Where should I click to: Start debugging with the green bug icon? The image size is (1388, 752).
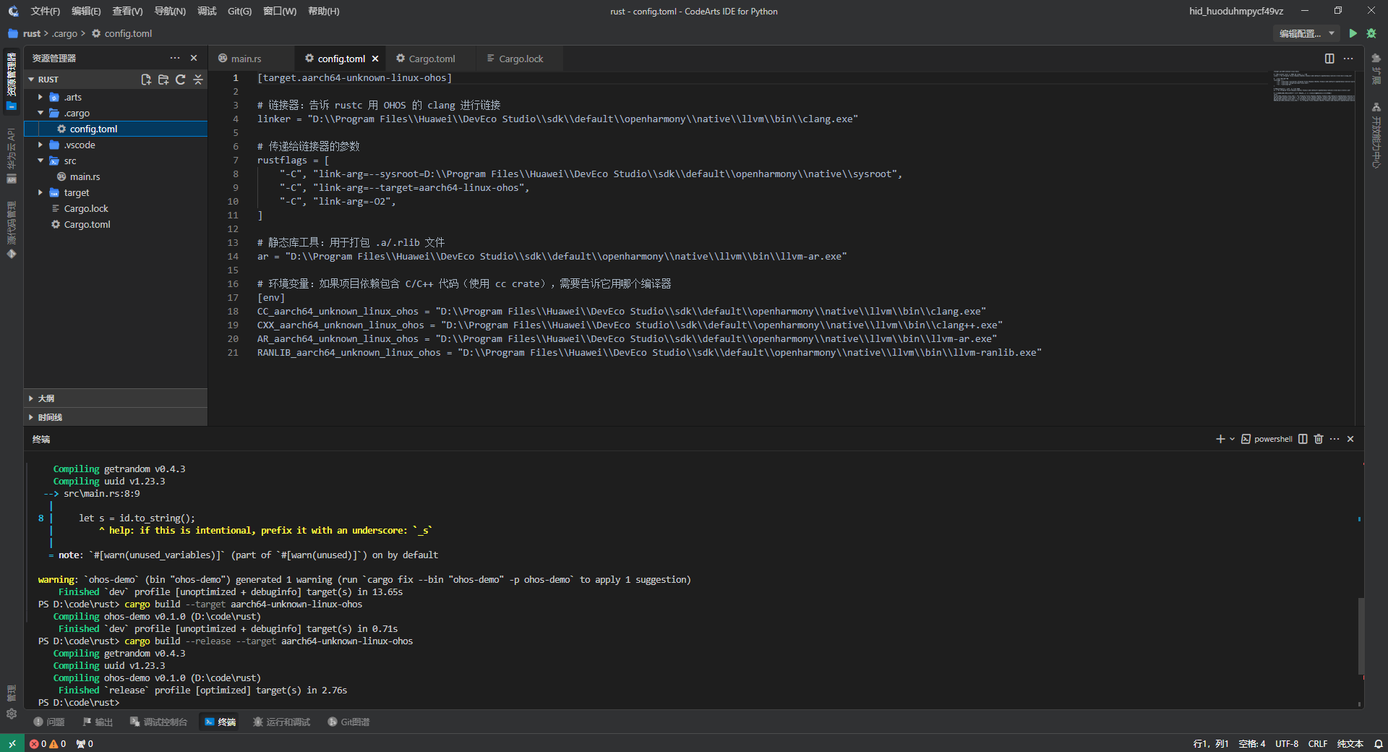click(1371, 33)
